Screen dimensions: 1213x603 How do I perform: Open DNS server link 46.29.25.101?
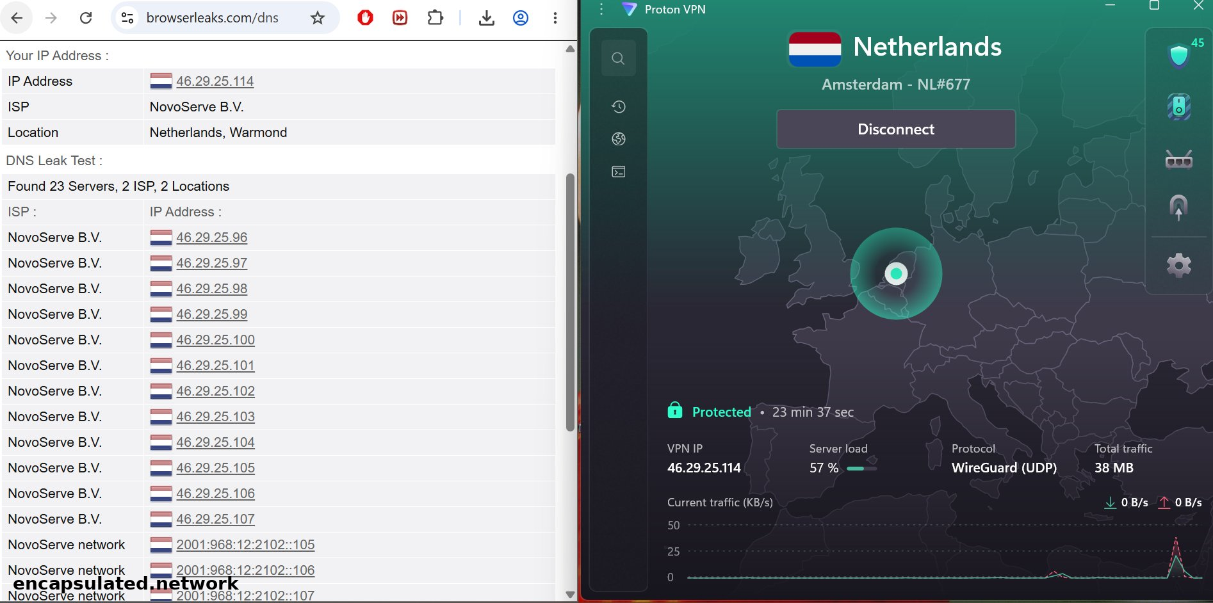coord(216,366)
